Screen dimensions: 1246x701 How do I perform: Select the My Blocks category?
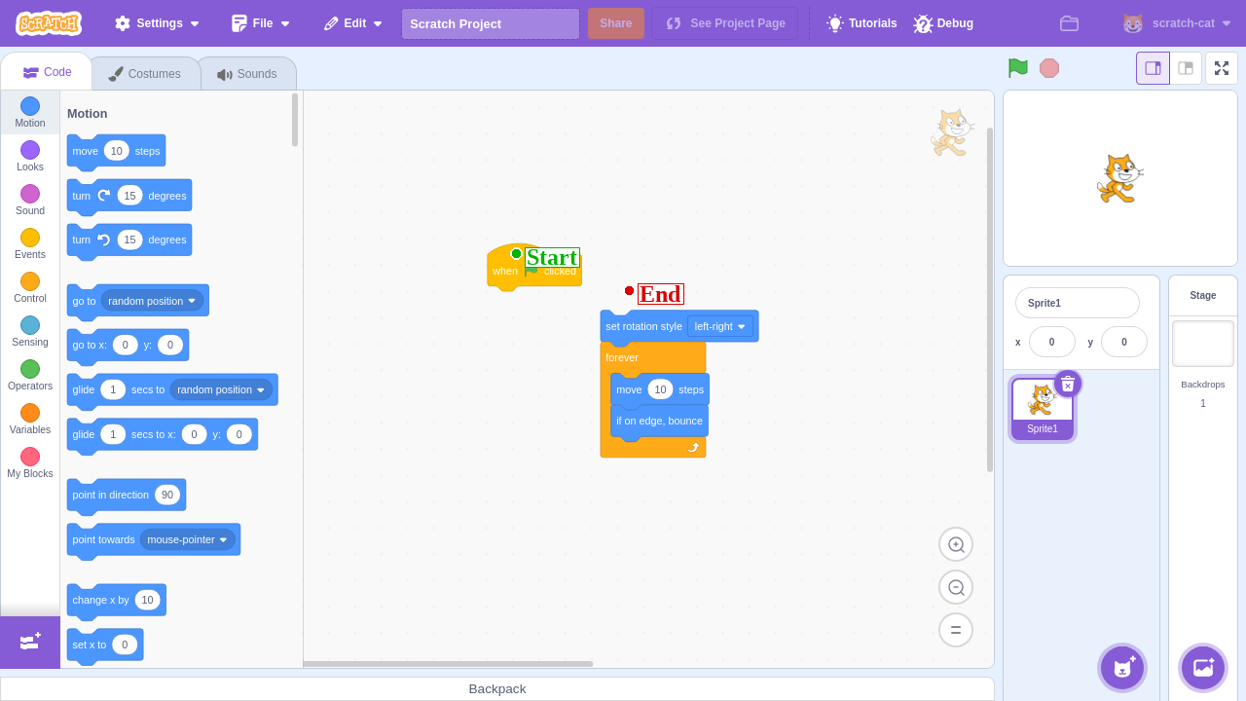[x=30, y=463]
